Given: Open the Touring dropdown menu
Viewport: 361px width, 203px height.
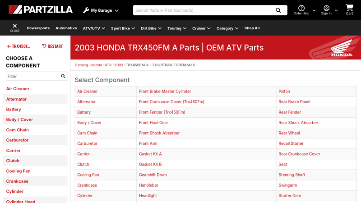Looking at the screenshot, I should click(177, 28).
